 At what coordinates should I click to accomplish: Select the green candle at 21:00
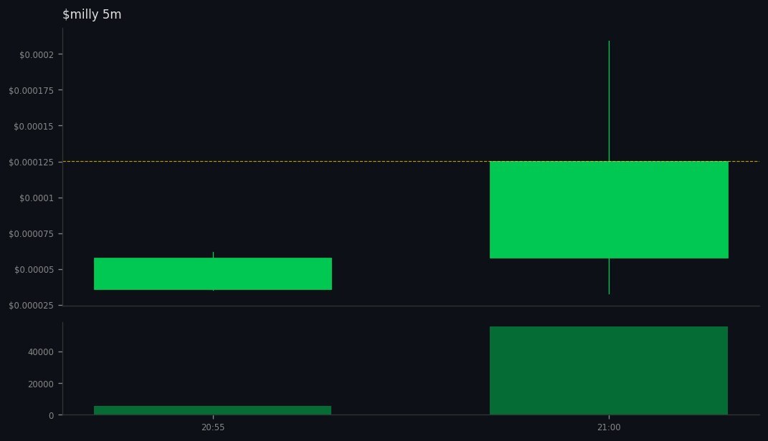coord(608,210)
